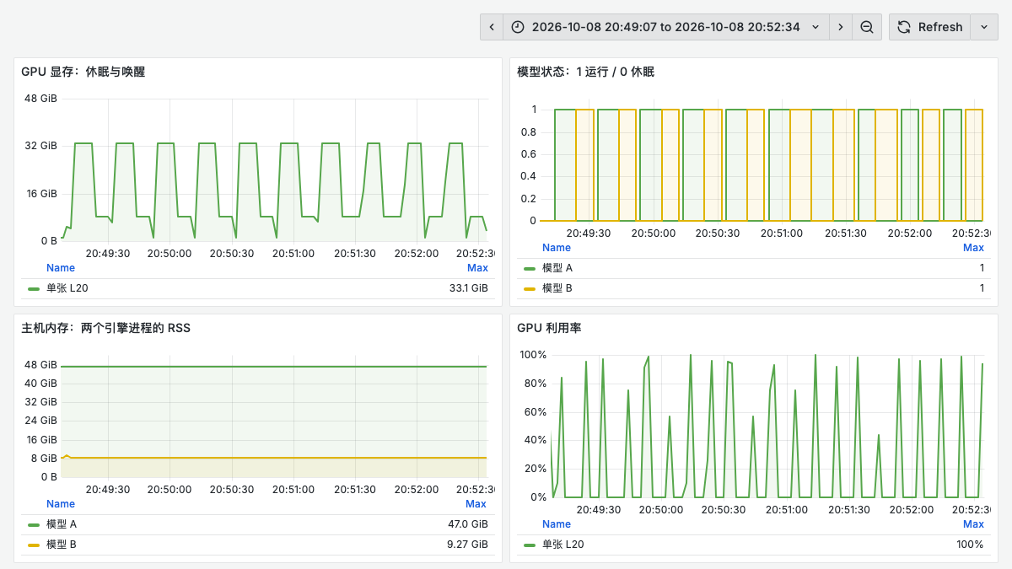Image resolution: width=1012 pixels, height=569 pixels.
Task: Sort GPU 利用率 legend by Max
Action: coord(973,524)
